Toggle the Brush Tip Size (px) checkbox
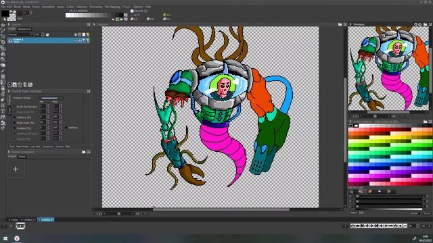Screen dimensions: 433x243 [x=14, y=107]
